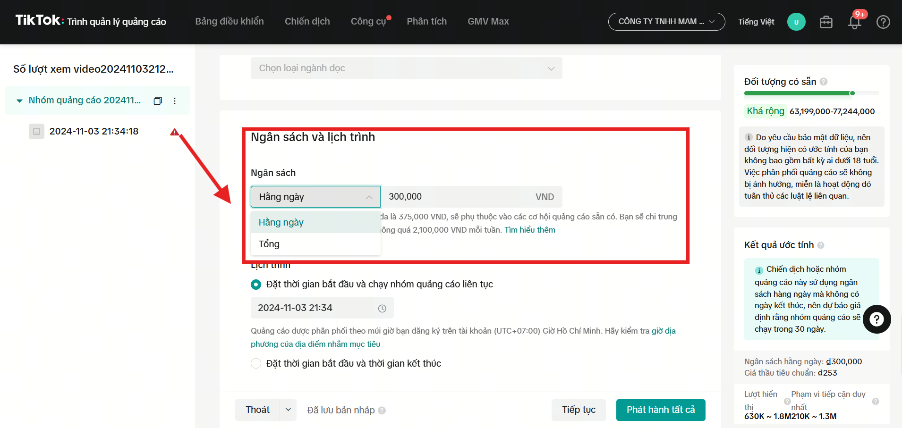Click the 63,199,000-77,244,000 audience estimate
Viewport: 902px width, 428px height.
click(832, 111)
